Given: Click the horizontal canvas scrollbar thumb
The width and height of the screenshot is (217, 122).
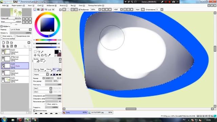Looking at the screenshot, I should click(131, 109).
